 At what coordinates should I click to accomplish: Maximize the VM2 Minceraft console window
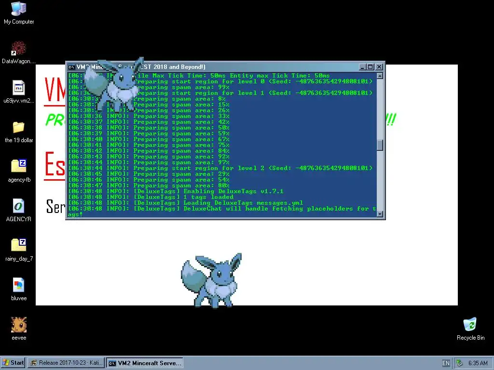click(x=370, y=67)
